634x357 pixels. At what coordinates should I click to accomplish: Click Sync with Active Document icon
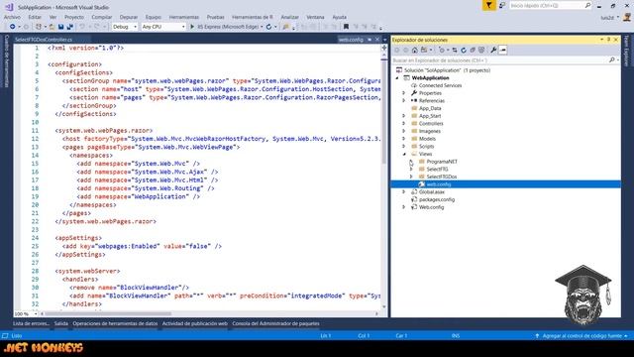tap(455, 50)
